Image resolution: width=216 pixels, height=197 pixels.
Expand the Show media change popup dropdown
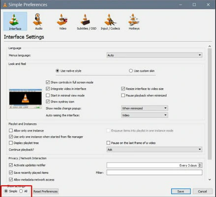145,108
